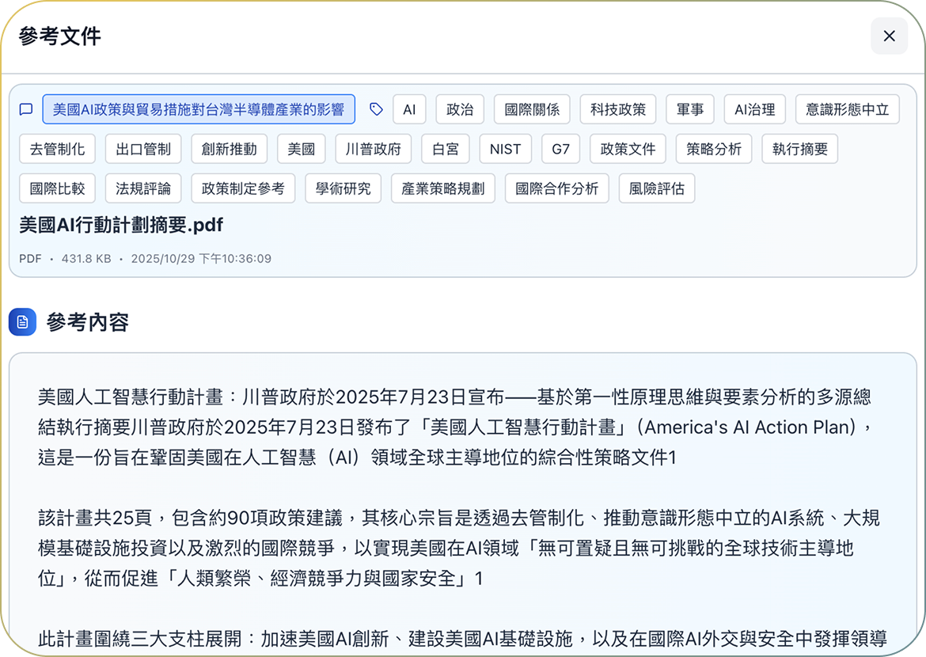Select the 去管制化 tag
This screenshot has width=926, height=657.
[57, 149]
